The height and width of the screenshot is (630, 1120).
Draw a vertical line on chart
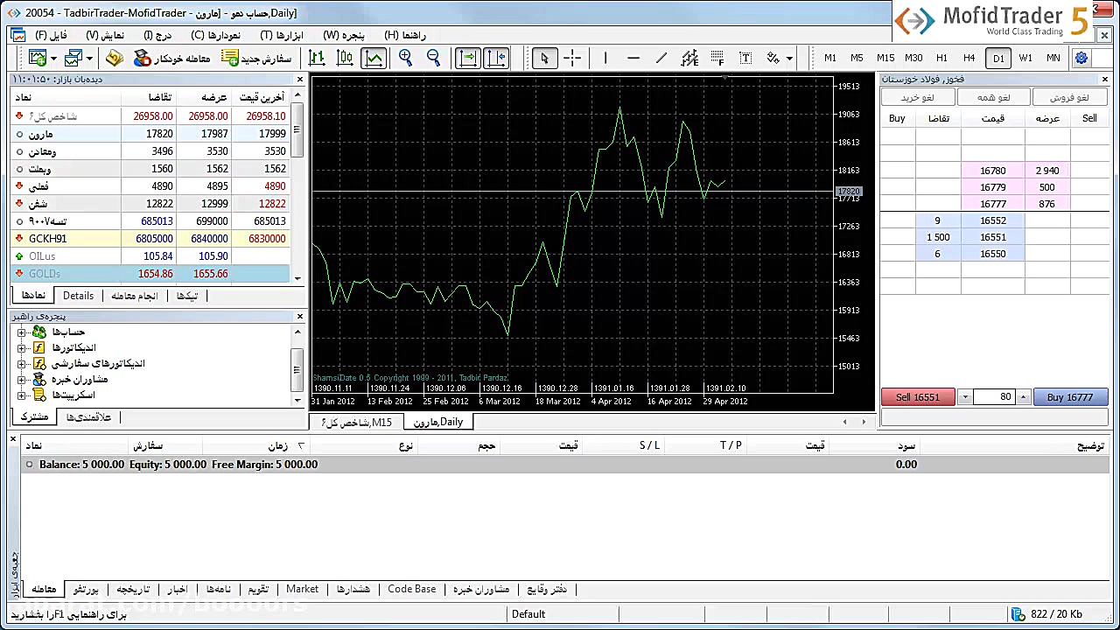[x=605, y=58]
